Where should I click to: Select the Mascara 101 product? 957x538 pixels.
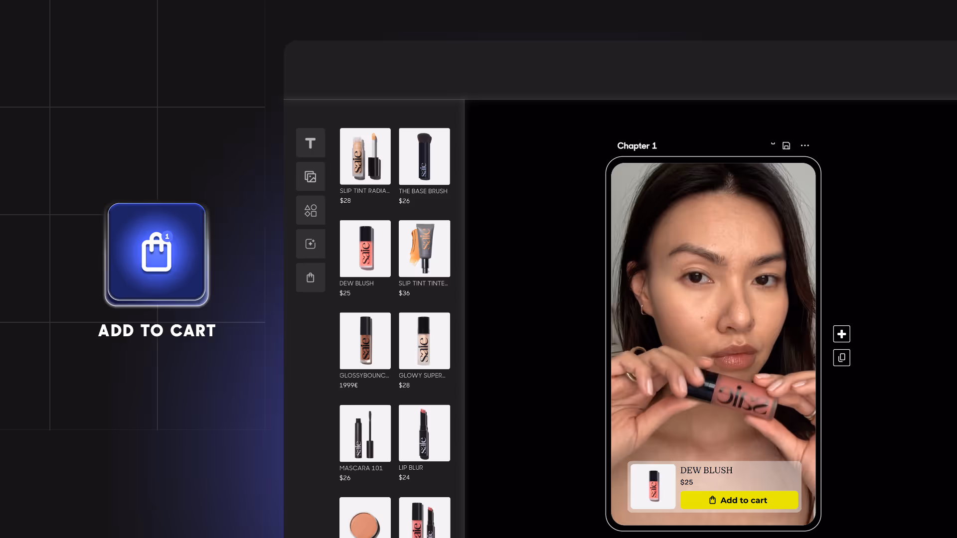[x=365, y=433]
